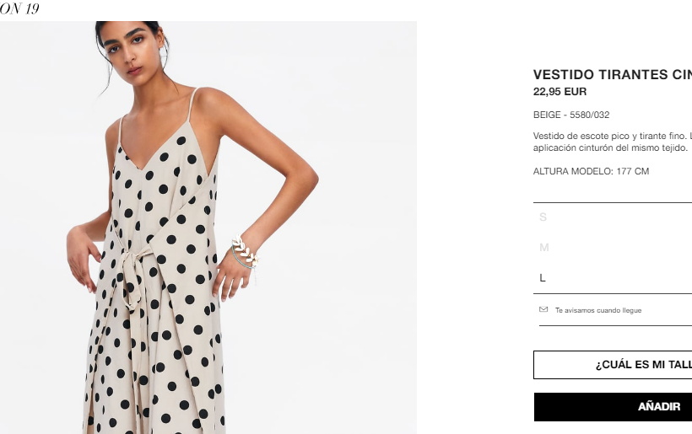Click the 'ON 19' heading text

tap(19, 8)
